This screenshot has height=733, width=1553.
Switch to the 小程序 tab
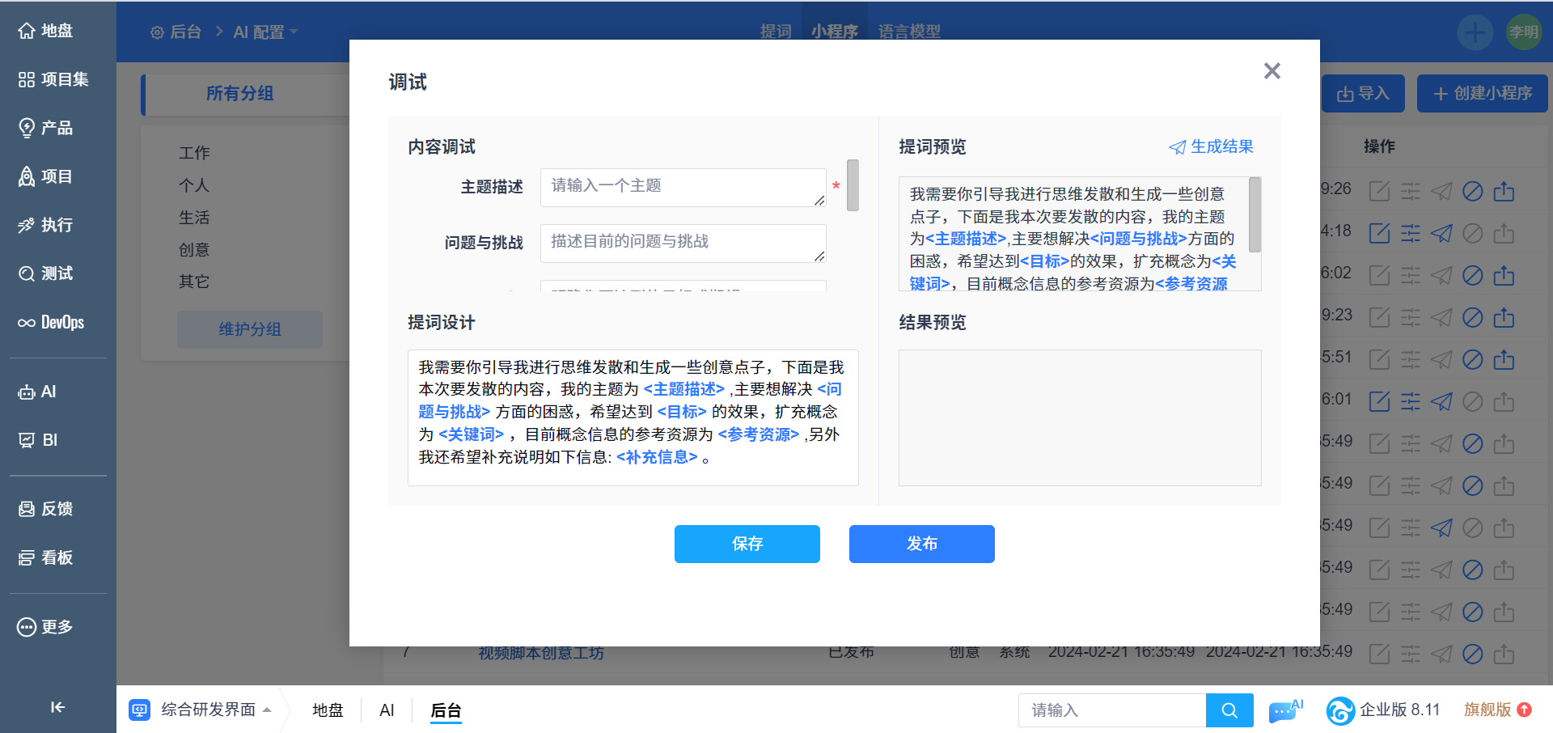tap(835, 32)
